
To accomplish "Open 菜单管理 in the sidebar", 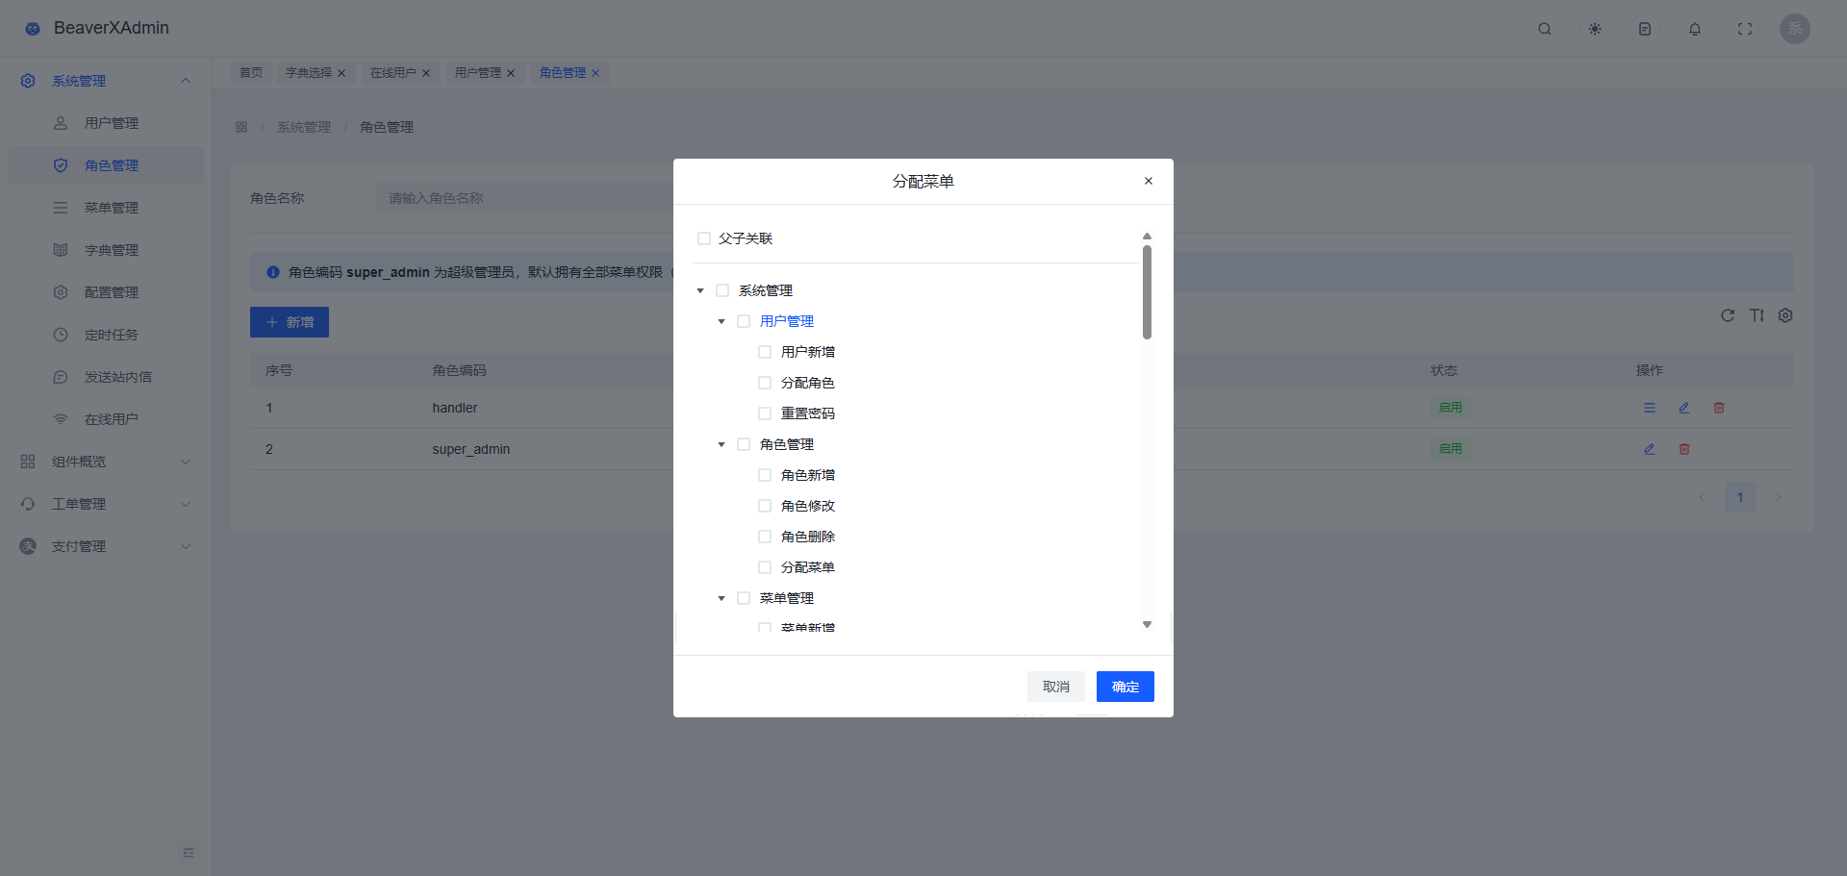I will [x=106, y=208].
